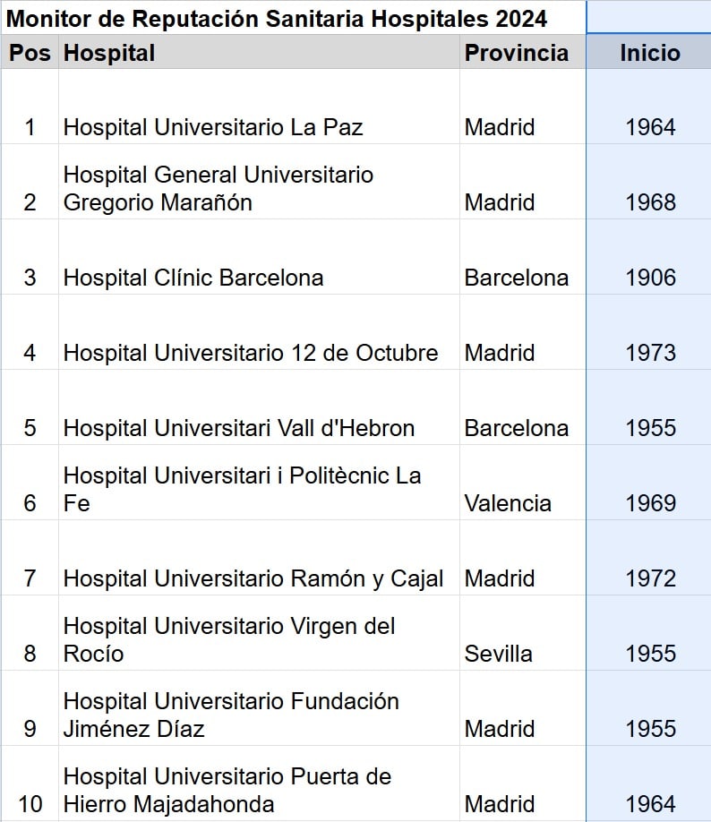The width and height of the screenshot is (711, 822).
Task: Select the Puerta de Hierro Majadahonda cell
Action: 227,790
